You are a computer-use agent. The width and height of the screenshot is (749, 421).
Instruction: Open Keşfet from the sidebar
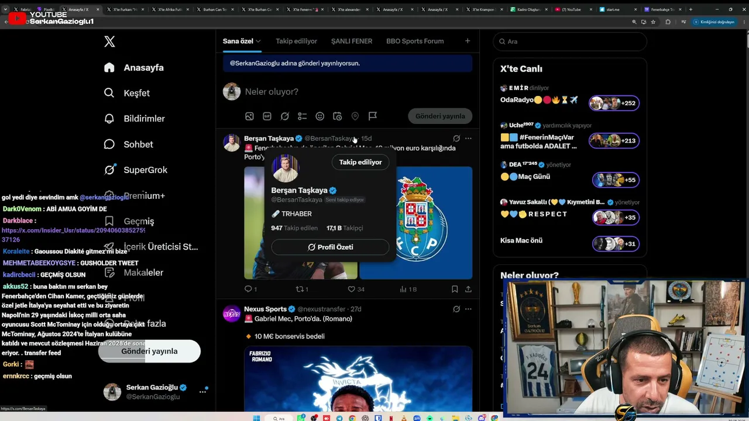[x=127, y=93]
